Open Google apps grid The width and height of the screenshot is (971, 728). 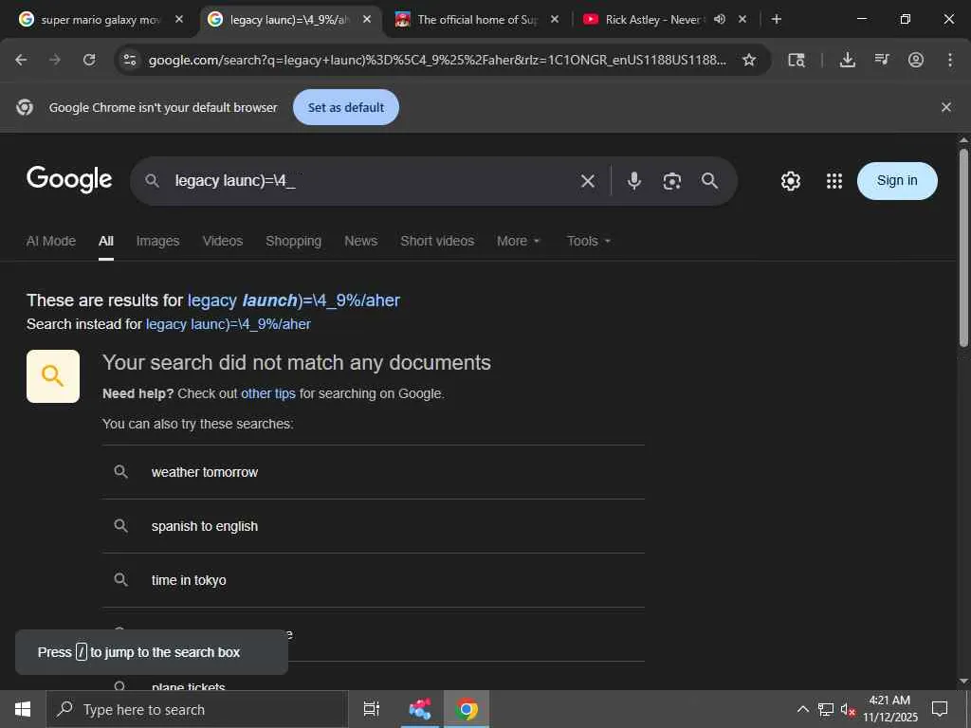(834, 181)
